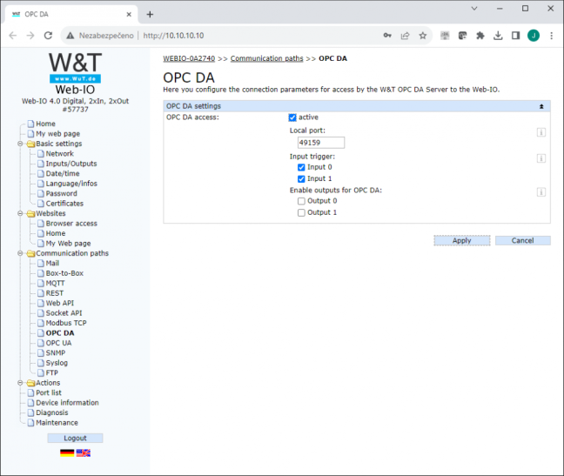Image resolution: width=564 pixels, height=476 pixels.
Task: Open OPC UA settings
Action: (58, 343)
